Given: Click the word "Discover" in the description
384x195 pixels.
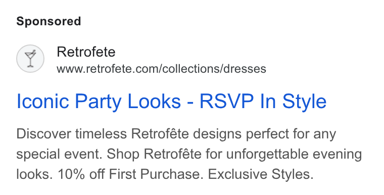Looking at the screenshot, I should point(43,134).
